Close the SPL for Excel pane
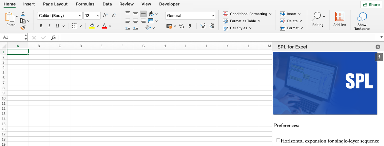The width and height of the screenshot is (384, 146). click(378, 47)
